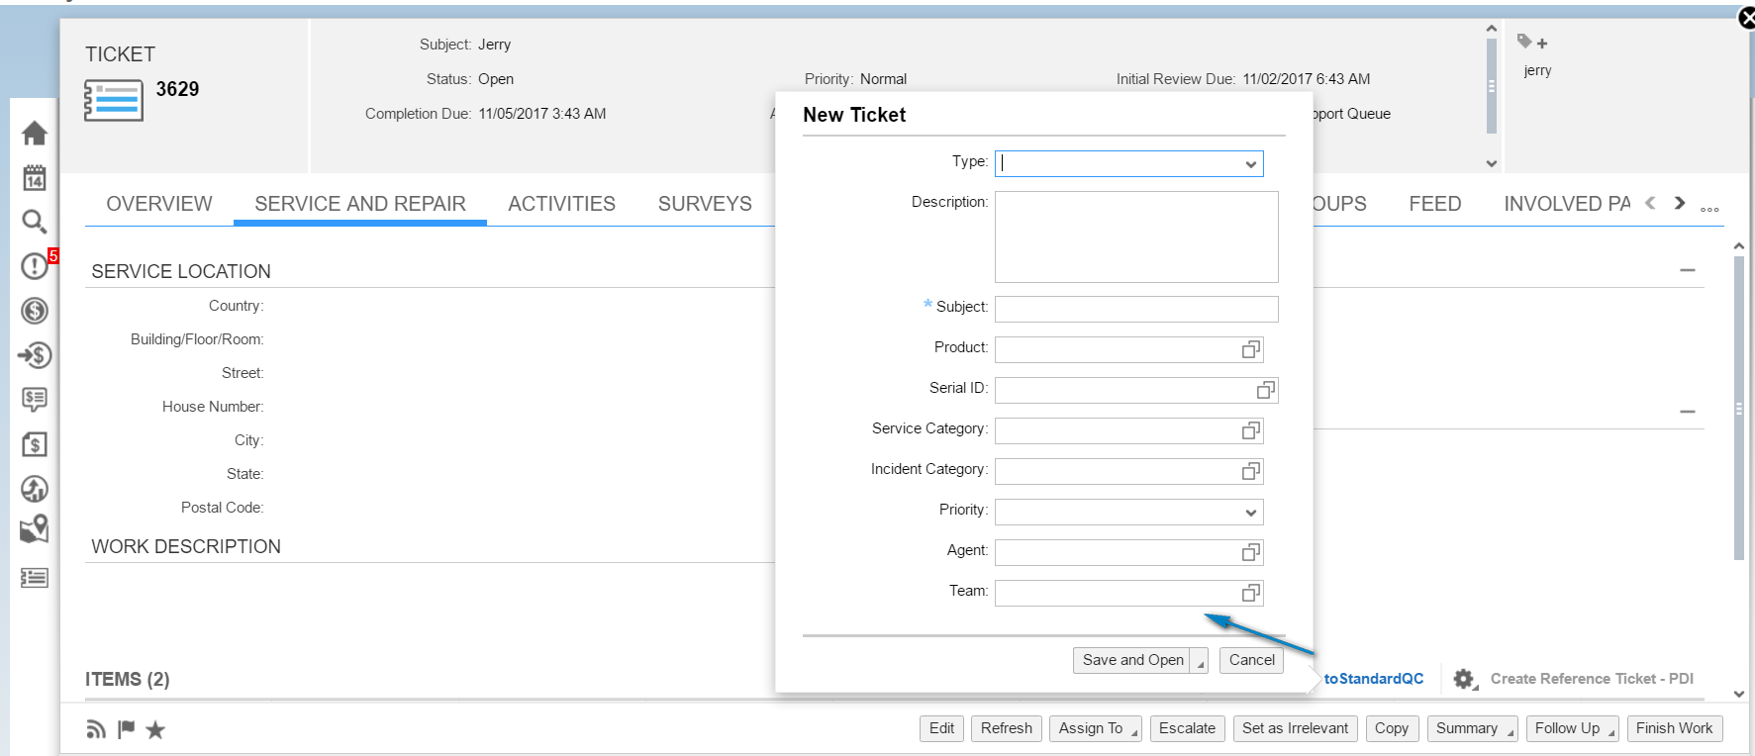
Task: Click the search magnifier sidebar icon
Action: [x=35, y=222]
